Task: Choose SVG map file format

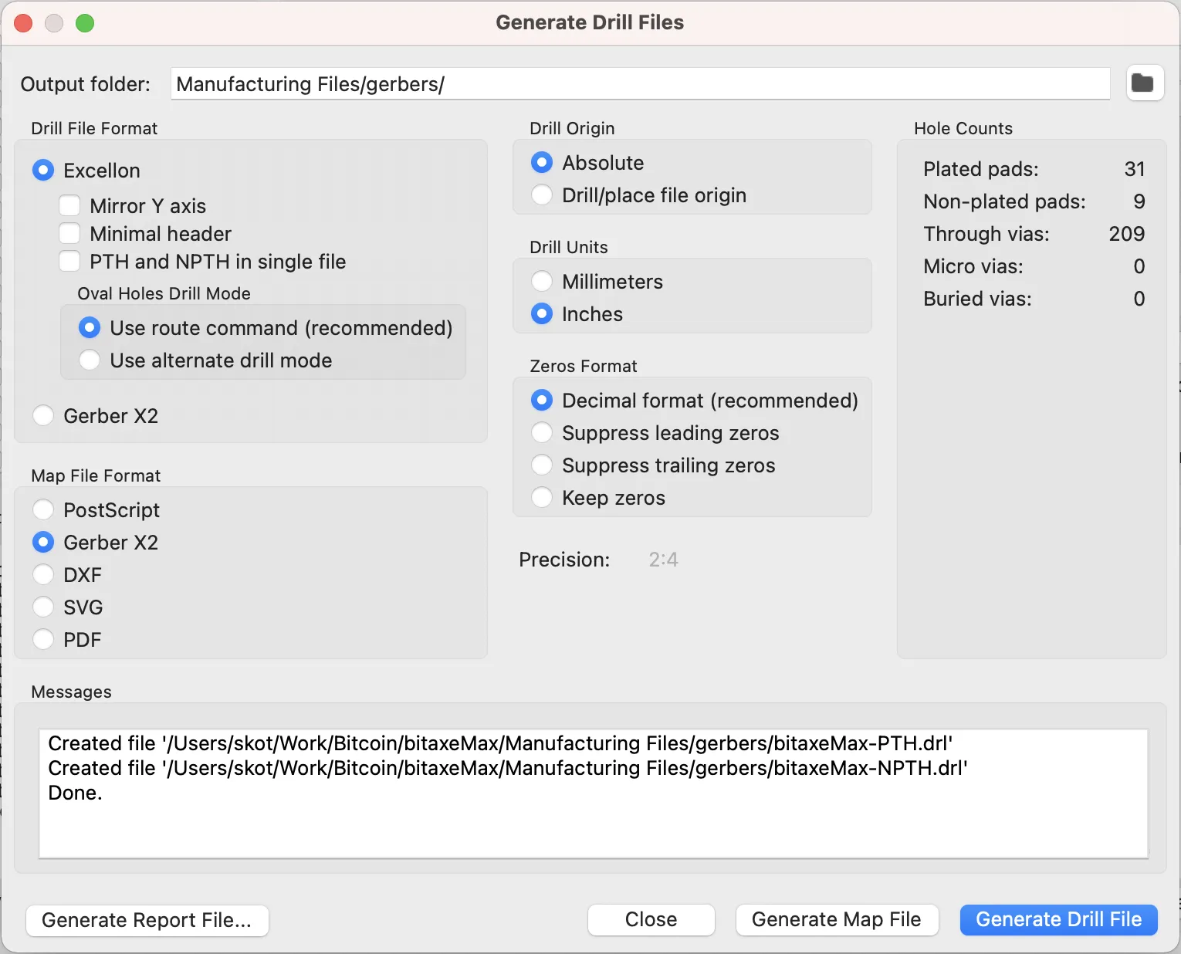Action: point(43,607)
